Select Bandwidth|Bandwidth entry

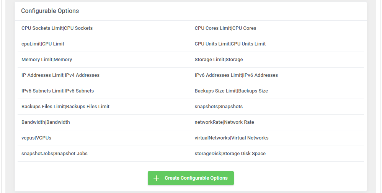46,122
